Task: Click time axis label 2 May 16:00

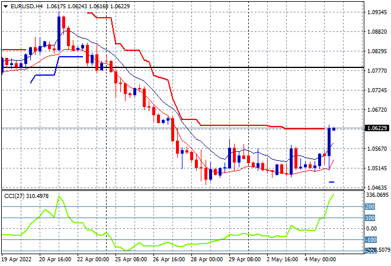Action: click(x=282, y=259)
